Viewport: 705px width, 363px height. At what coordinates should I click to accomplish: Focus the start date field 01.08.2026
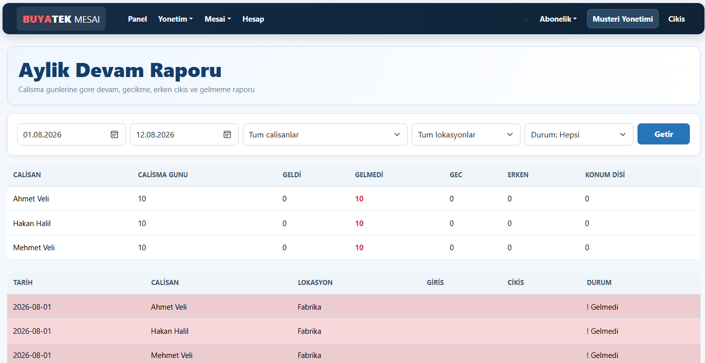click(72, 134)
